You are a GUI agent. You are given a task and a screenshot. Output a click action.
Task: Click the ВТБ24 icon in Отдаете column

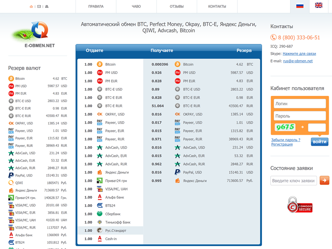[x=100, y=205]
